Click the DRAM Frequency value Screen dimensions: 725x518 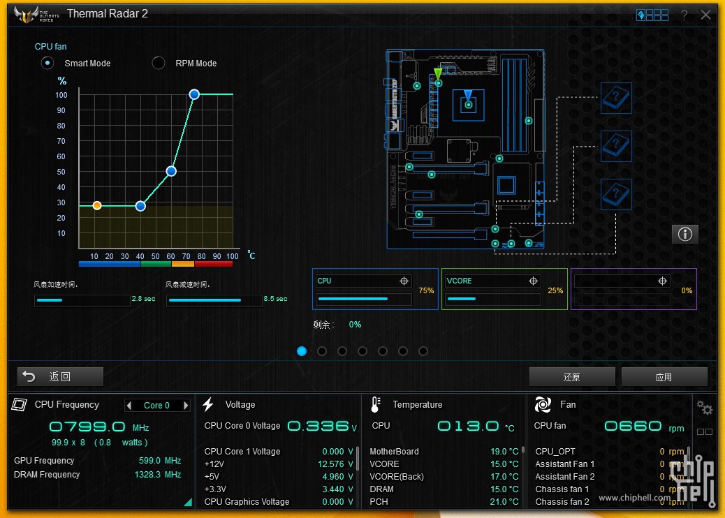pyautogui.click(x=157, y=475)
